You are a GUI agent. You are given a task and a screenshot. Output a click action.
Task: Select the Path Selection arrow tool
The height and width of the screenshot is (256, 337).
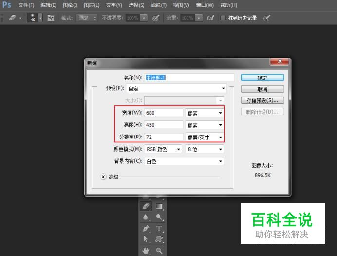pyautogui.click(x=146, y=239)
